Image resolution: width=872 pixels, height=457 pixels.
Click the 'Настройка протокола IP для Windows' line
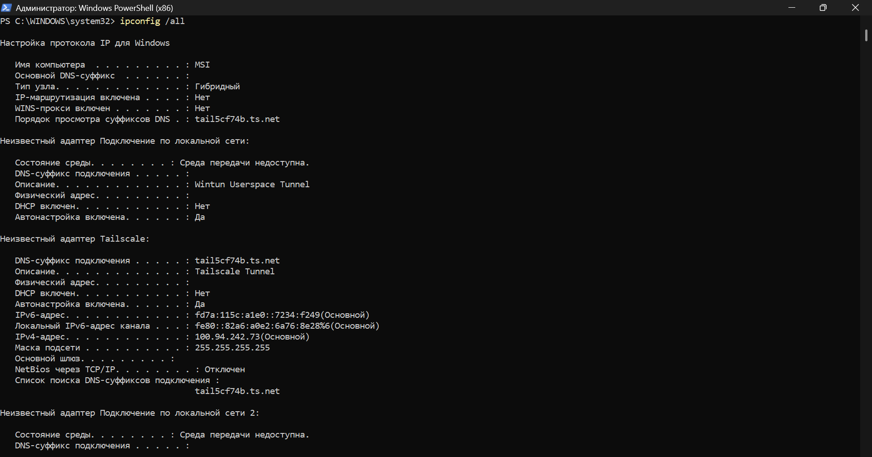[85, 43]
